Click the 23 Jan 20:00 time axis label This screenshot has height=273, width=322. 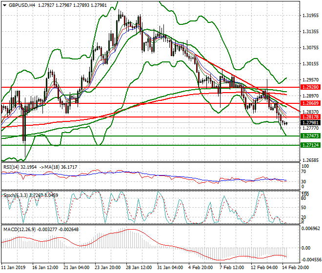[x=108, y=268]
